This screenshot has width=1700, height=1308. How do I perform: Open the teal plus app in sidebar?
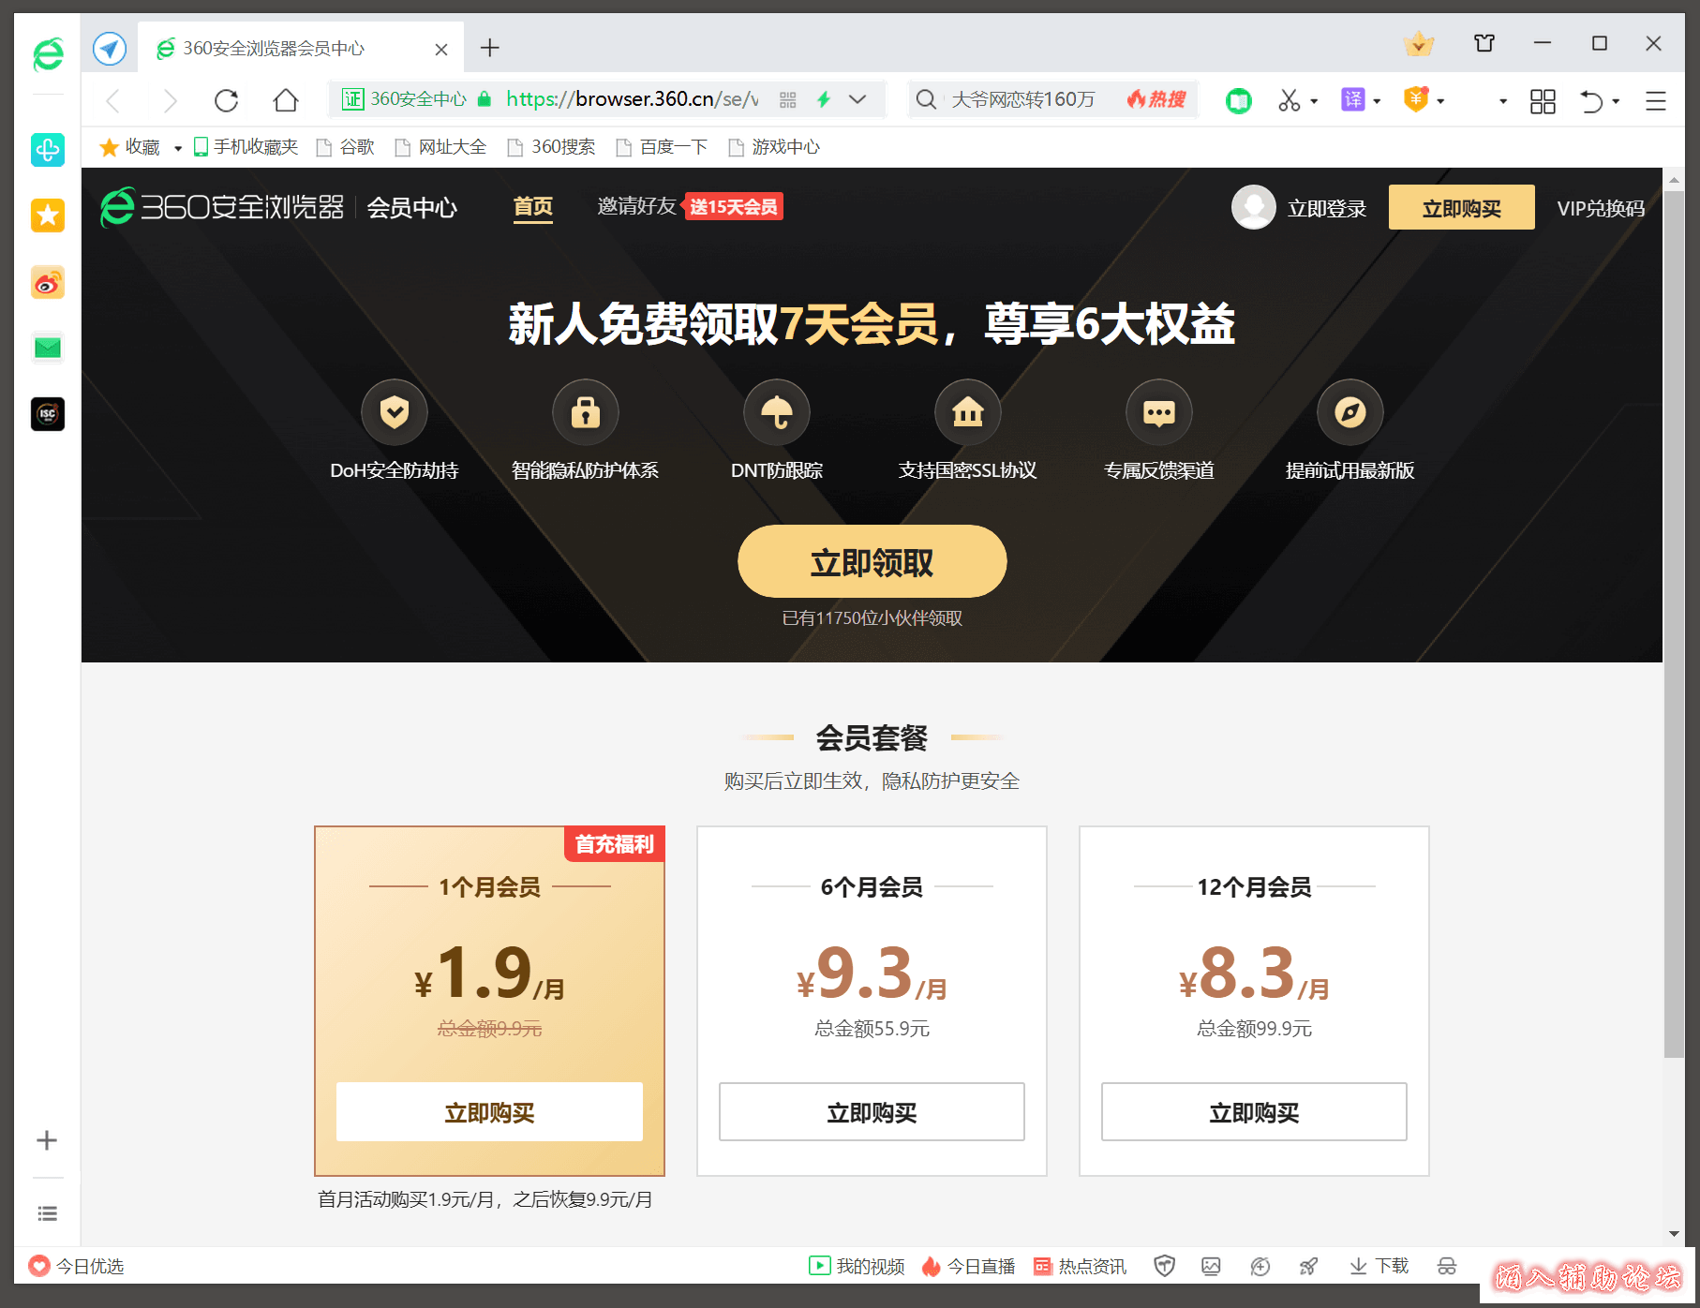[48, 150]
